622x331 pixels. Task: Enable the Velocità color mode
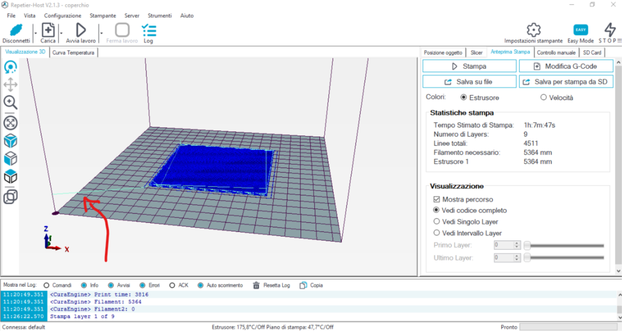coord(543,97)
